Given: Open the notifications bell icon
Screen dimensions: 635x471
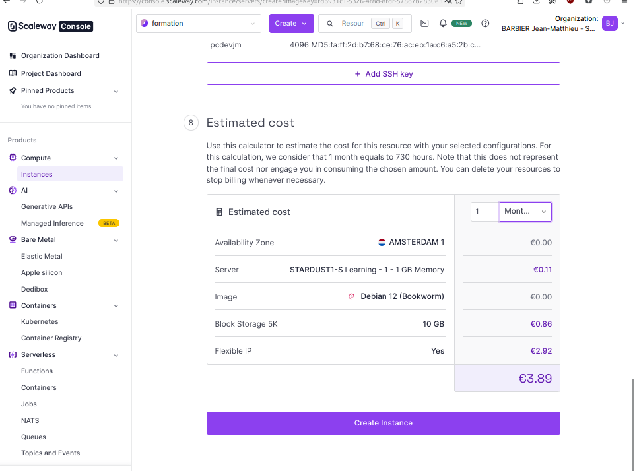Looking at the screenshot, I should [x=443, y=24].
